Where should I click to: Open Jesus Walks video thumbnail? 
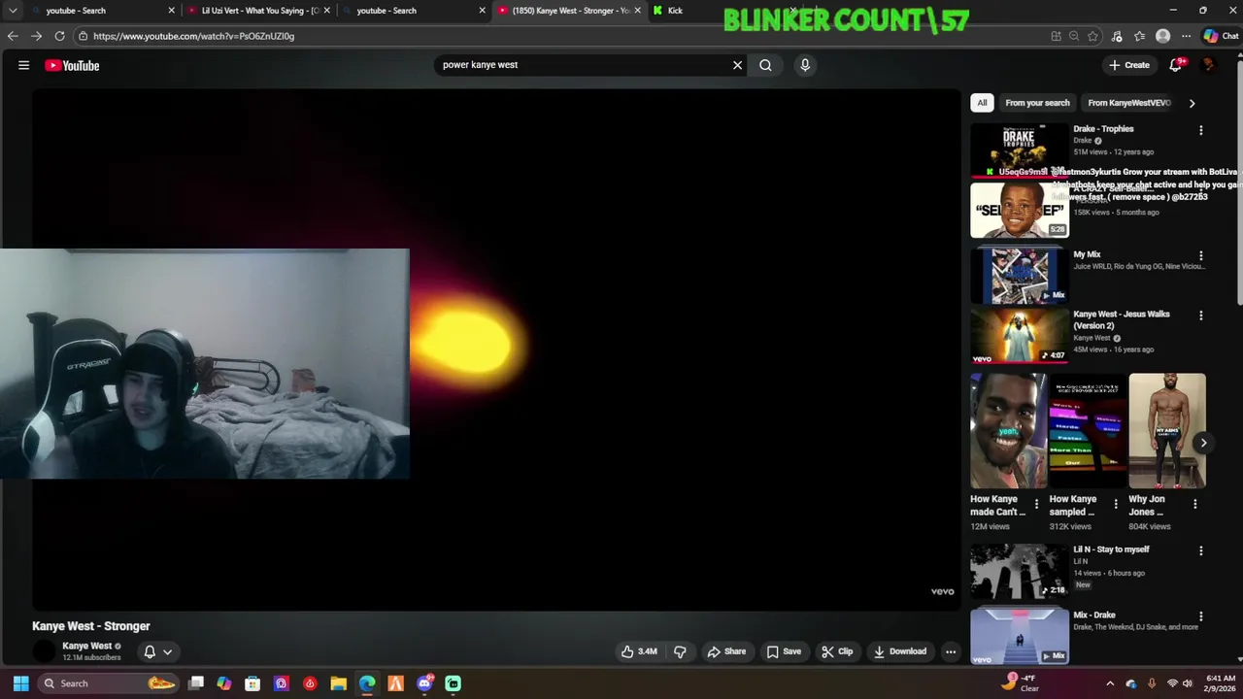point(1020,336)
